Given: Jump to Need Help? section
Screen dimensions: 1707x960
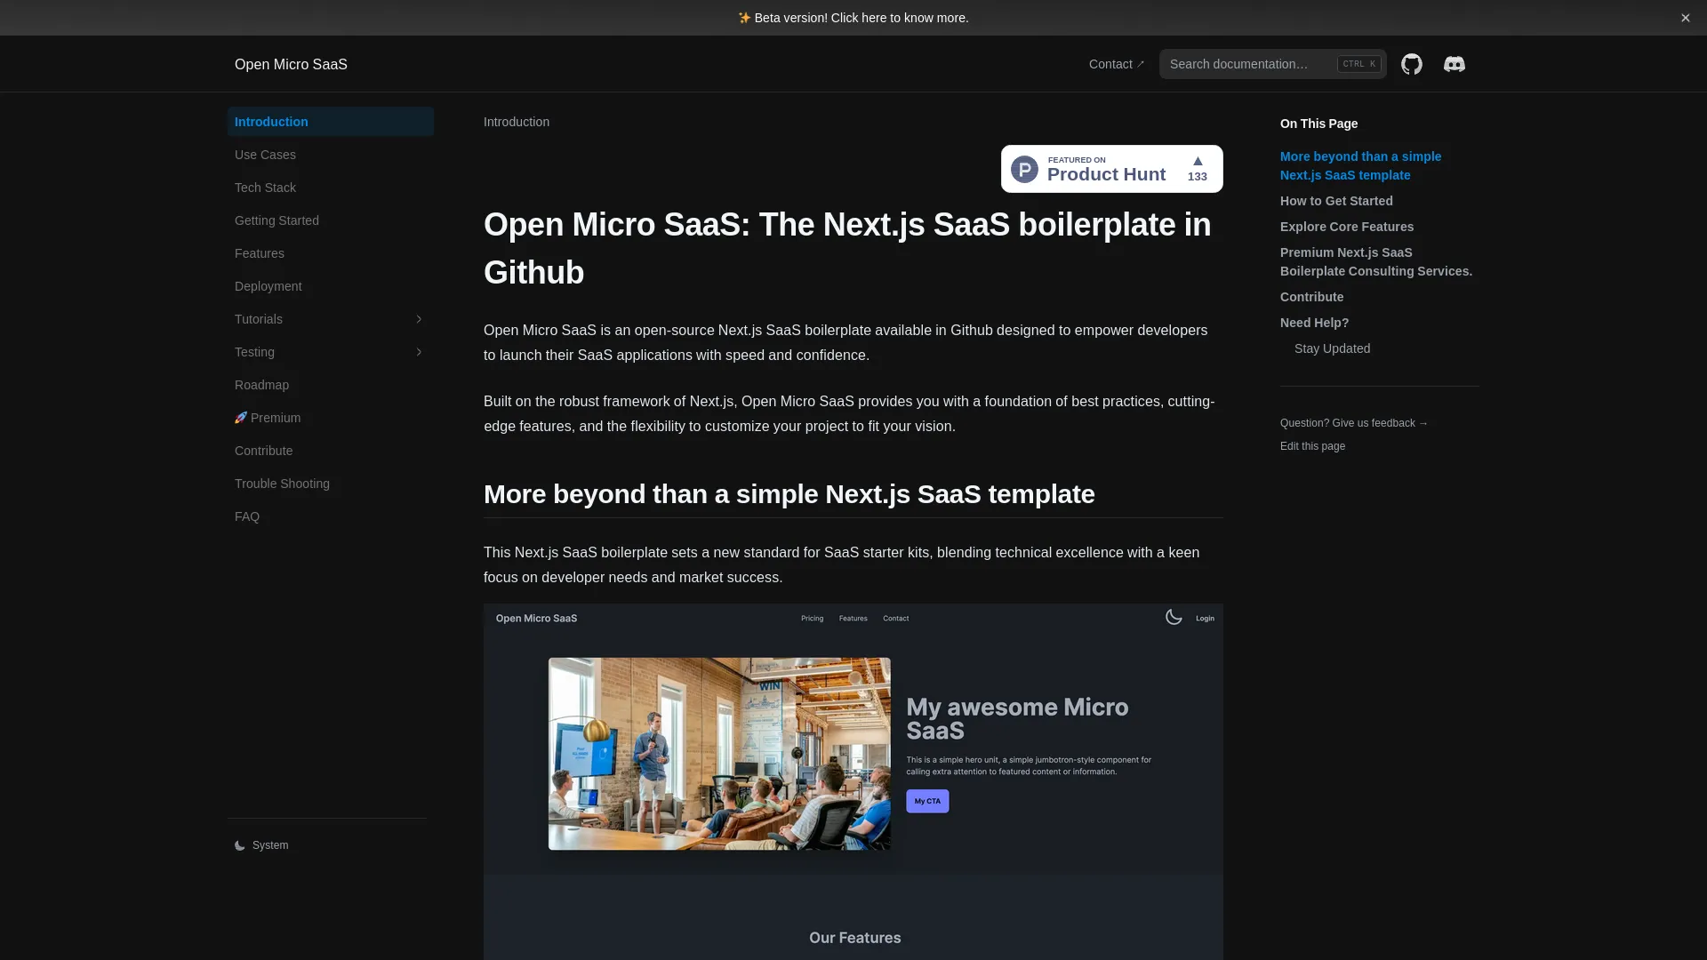Looking at the screenshot, I should point(1314,323).
